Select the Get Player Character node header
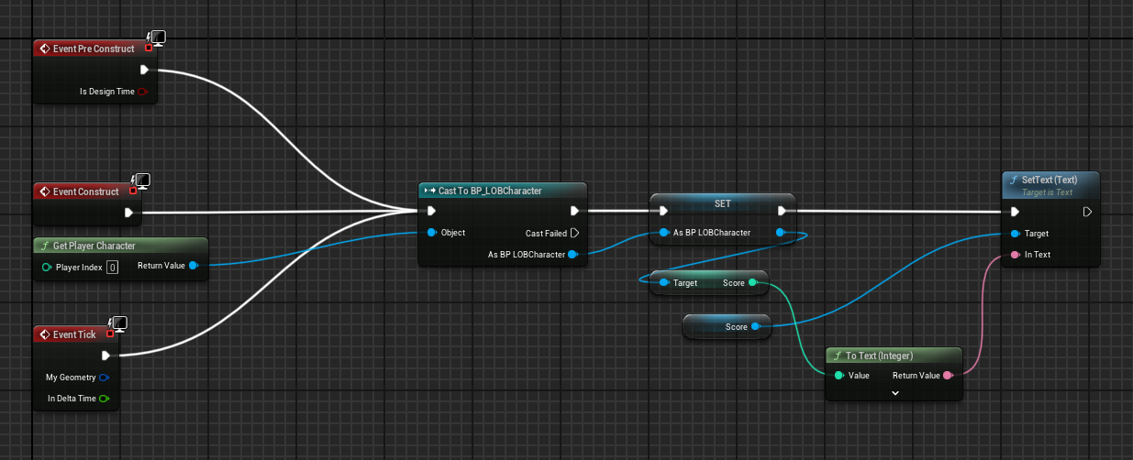The height and width of the screenshot is (460, 1133). coord(120,246)
